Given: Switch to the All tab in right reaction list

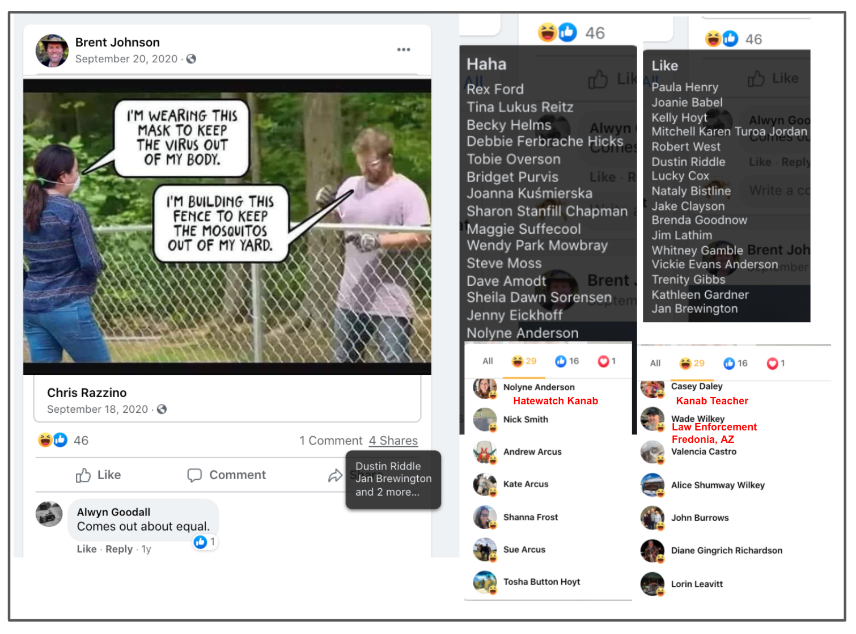Looking at the screenshot, I should (655, 364).
